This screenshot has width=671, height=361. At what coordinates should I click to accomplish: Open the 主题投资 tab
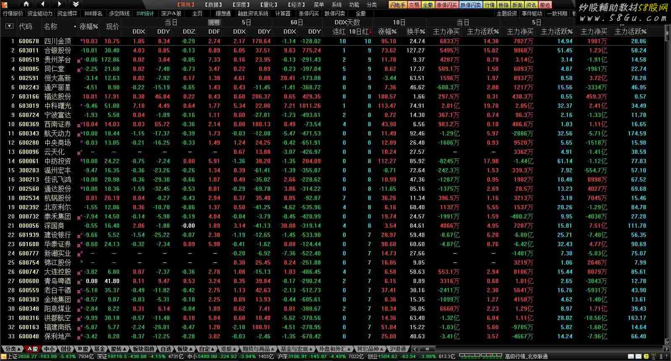click(x=507, y=13)
